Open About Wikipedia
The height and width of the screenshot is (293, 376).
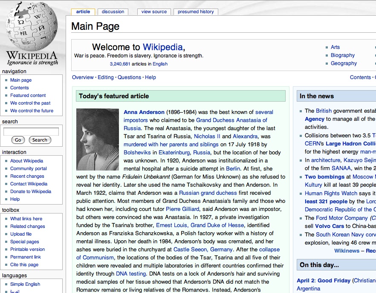point(26,161)
